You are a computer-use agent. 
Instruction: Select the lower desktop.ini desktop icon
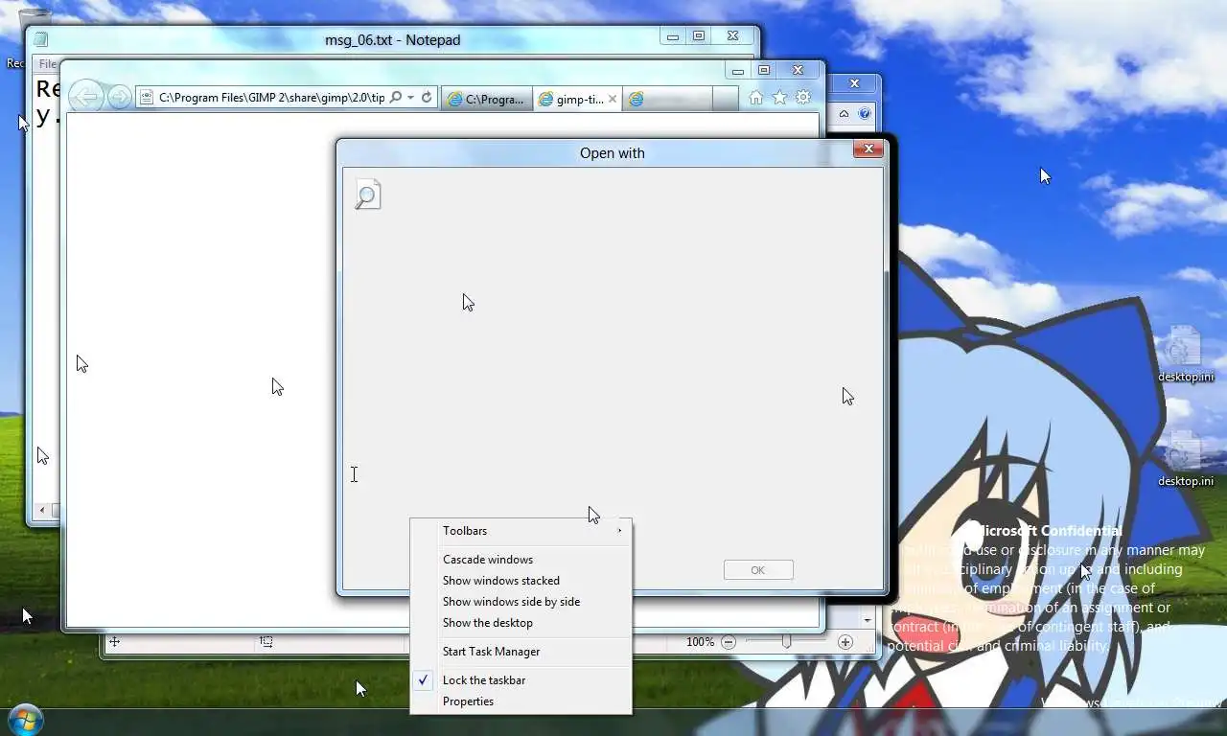click(1185, 459)
